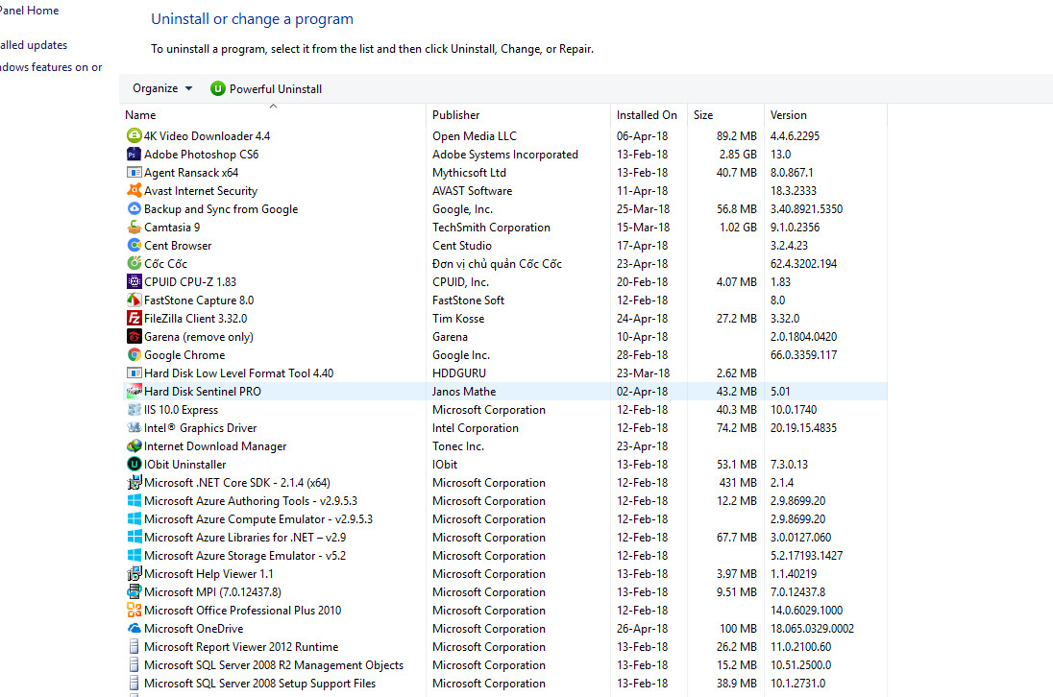1053x697 pixels.
Task: Sort programs by Size column header
Action: click(x=725, y=114)
